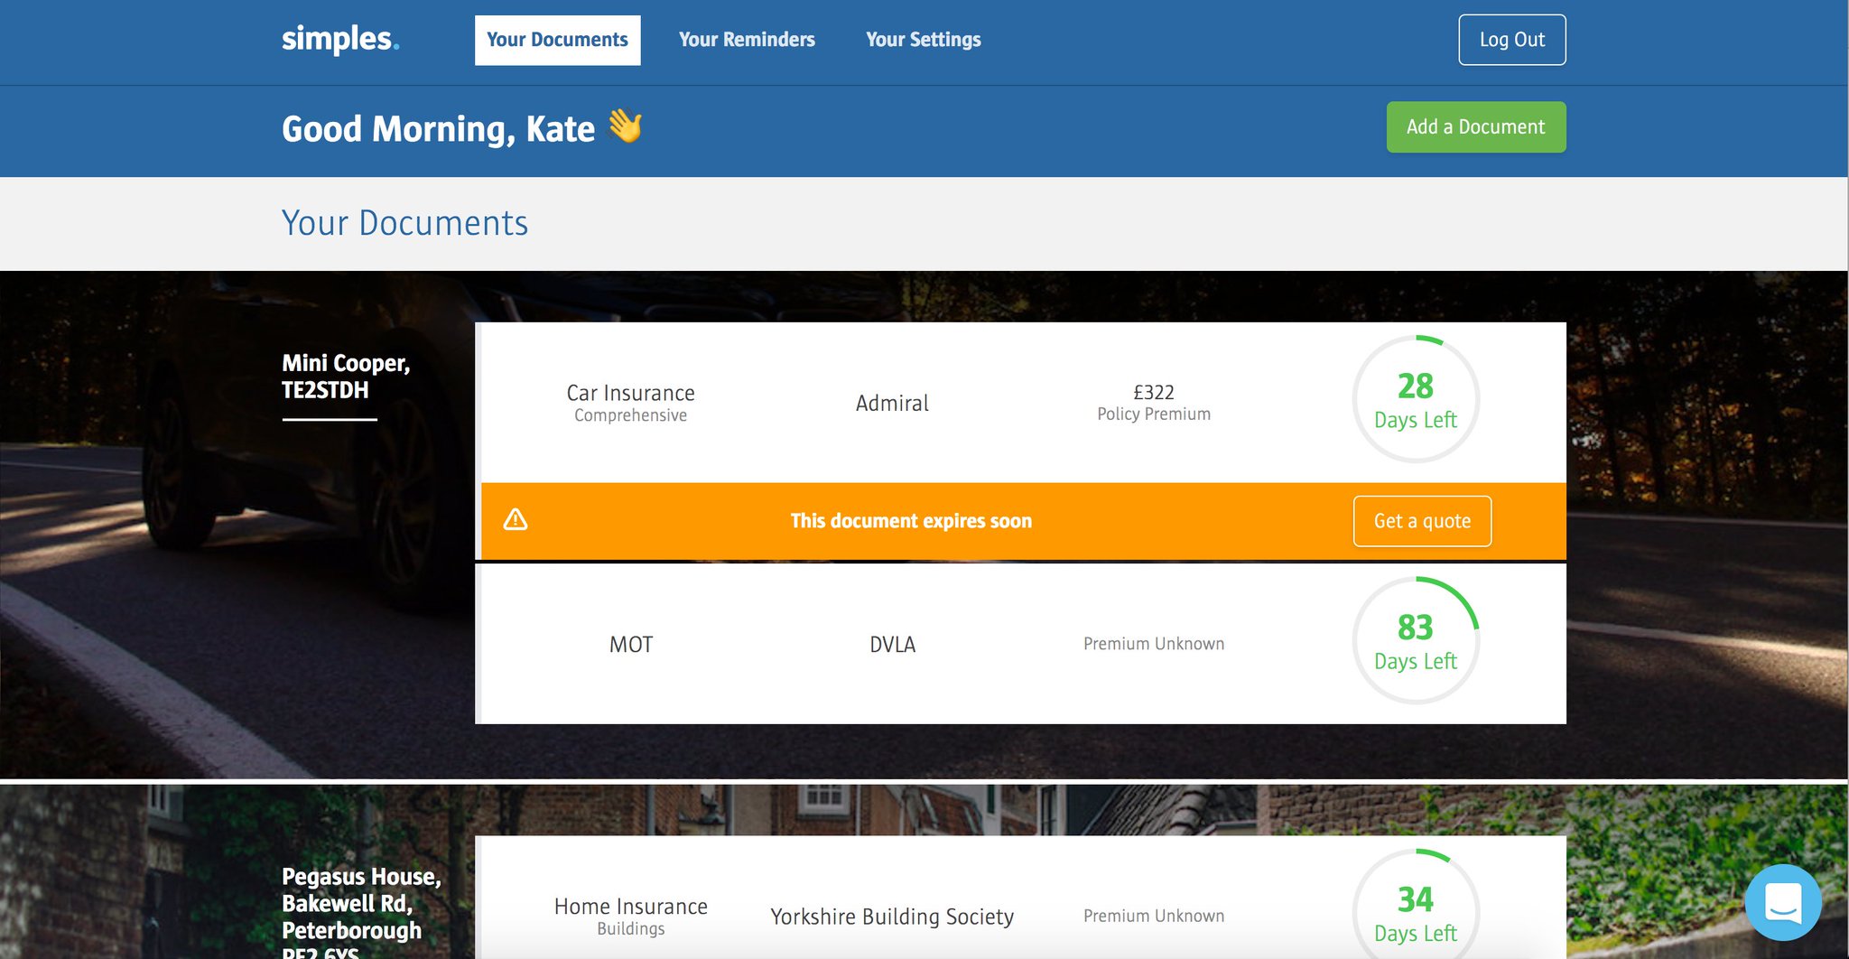Open the MOT document row

click(x=1020, y=644)
